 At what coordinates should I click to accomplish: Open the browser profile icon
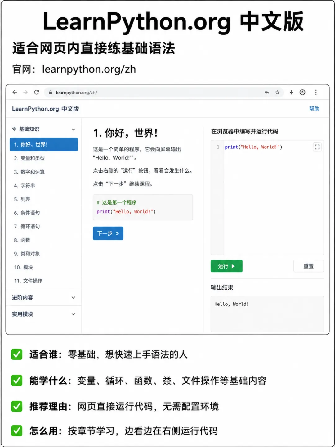point(302,92)
